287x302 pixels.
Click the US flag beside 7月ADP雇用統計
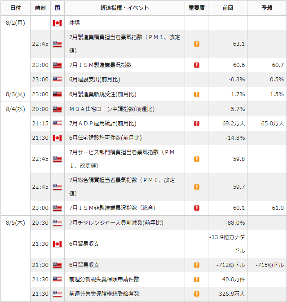[x=57, y=124]
